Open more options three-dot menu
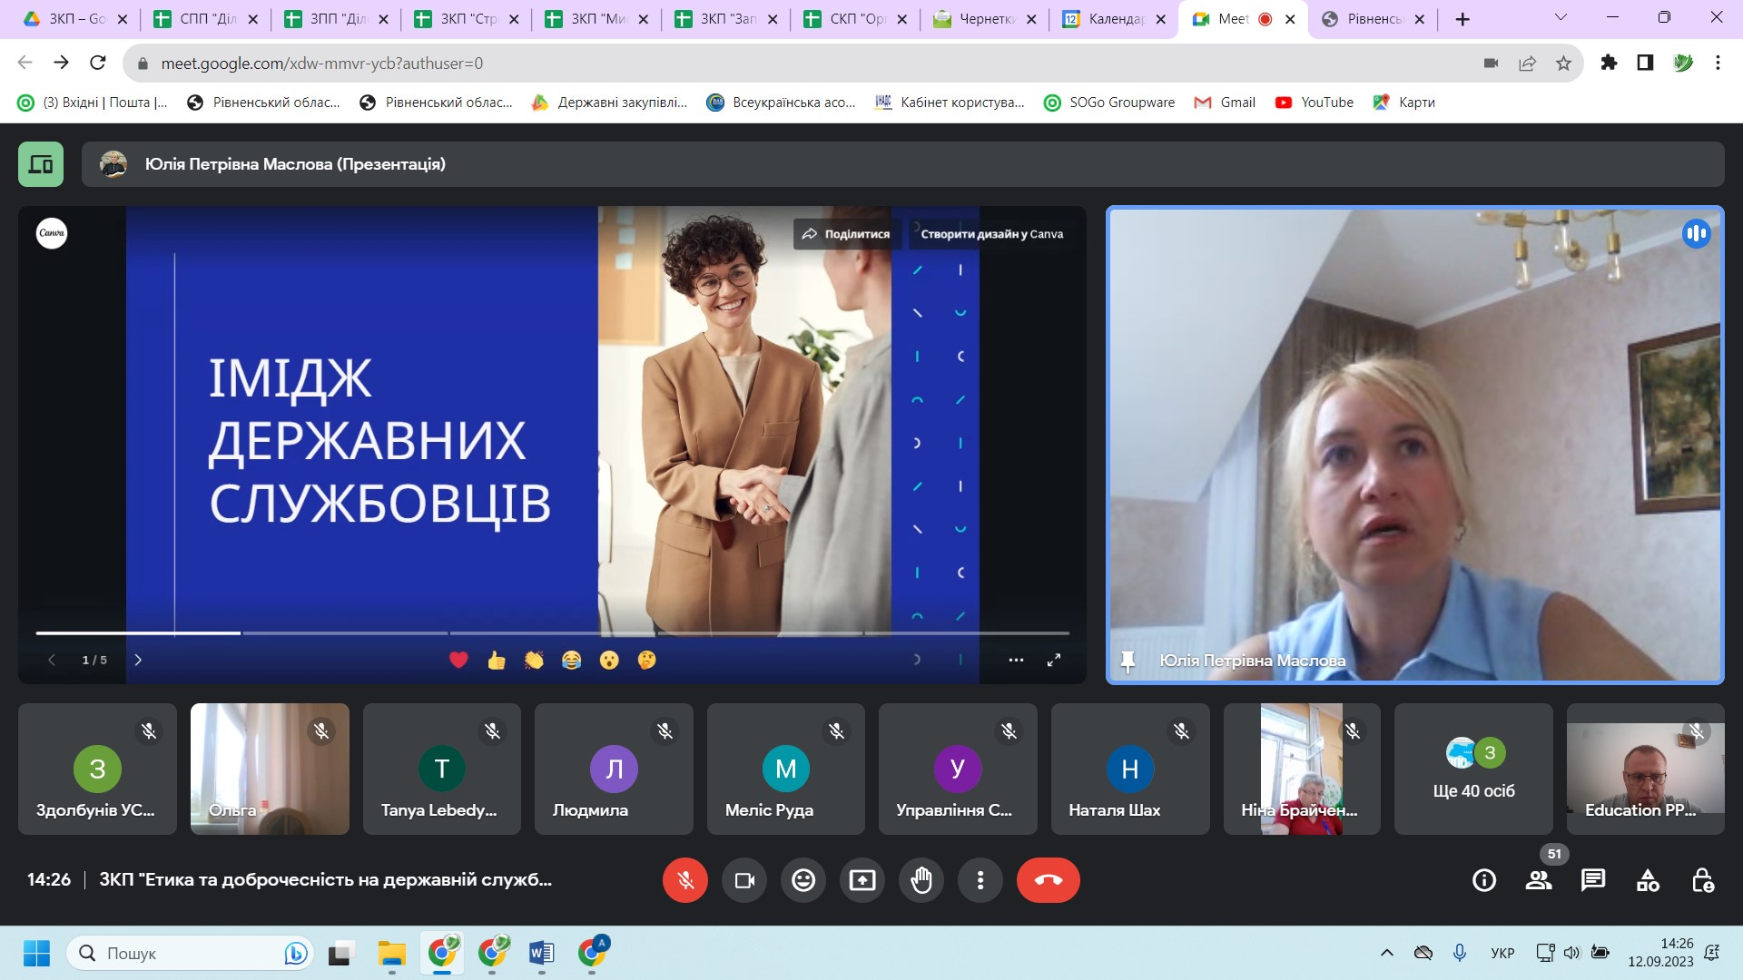Viewport: 1743px width, 980px height. click(980, 880)
